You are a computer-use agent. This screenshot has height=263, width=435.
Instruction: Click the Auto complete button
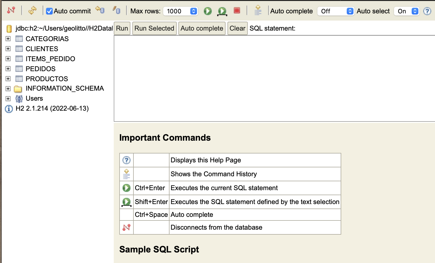pos(202,28)
